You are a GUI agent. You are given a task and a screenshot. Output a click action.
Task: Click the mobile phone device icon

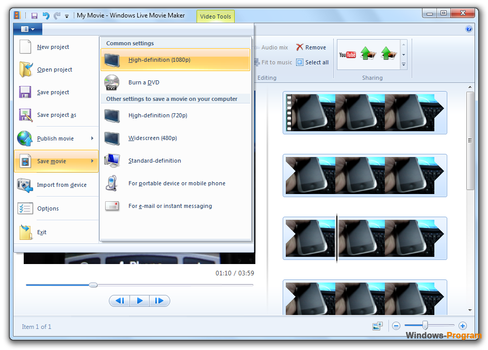(x=111, y=183)
